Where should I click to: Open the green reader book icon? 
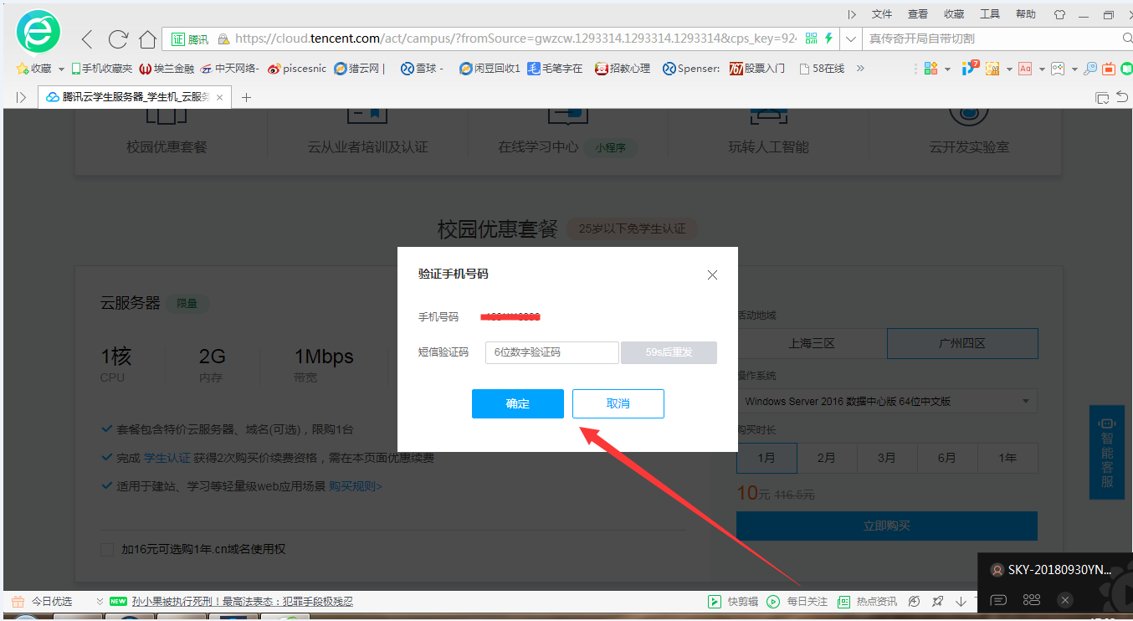click(x=1125, y=69)
